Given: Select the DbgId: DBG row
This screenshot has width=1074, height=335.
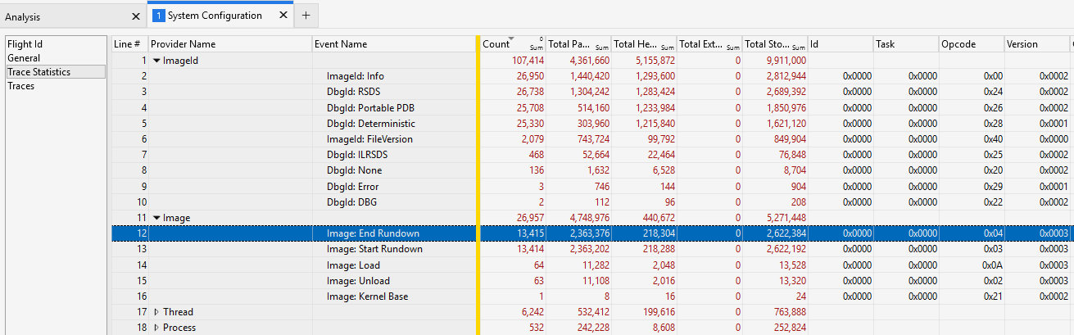Looking at the screenshot, I should click(x=591, y=202).
